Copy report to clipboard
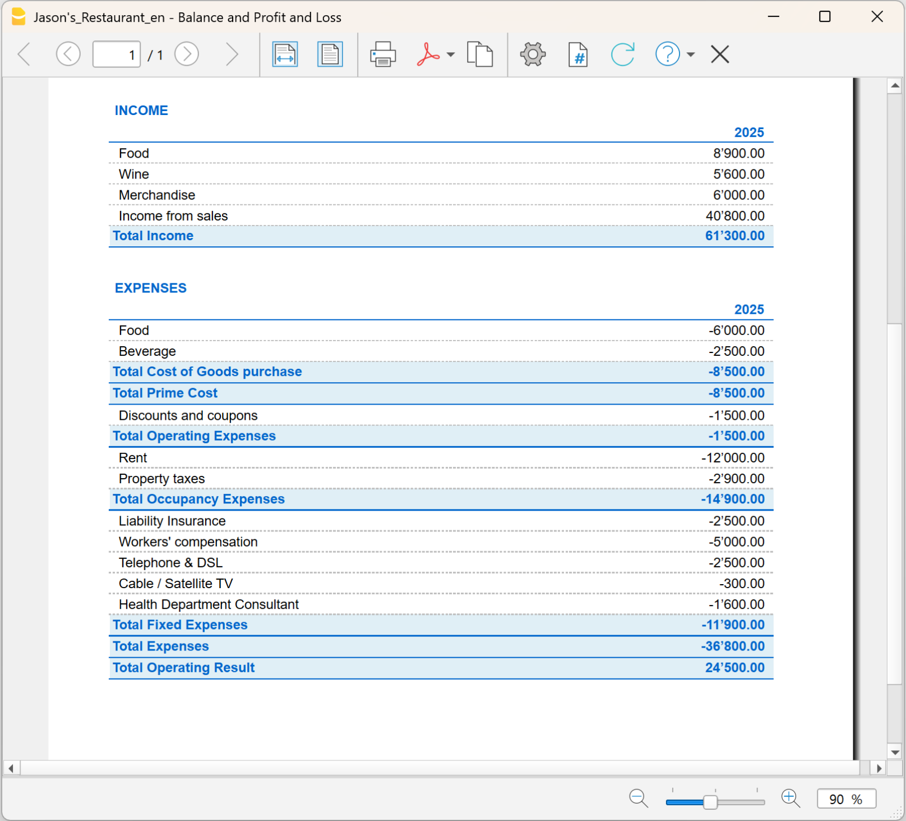 coord(480,54)
